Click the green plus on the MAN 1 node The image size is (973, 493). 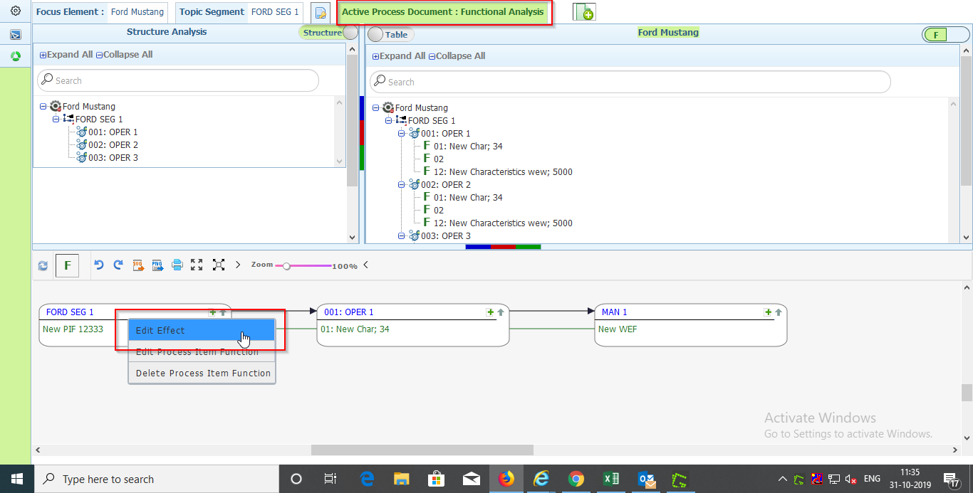[768, 312]
